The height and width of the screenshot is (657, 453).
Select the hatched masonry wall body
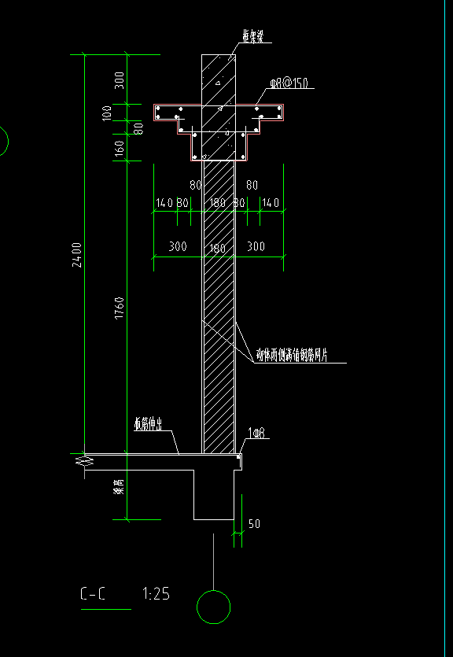219,307
